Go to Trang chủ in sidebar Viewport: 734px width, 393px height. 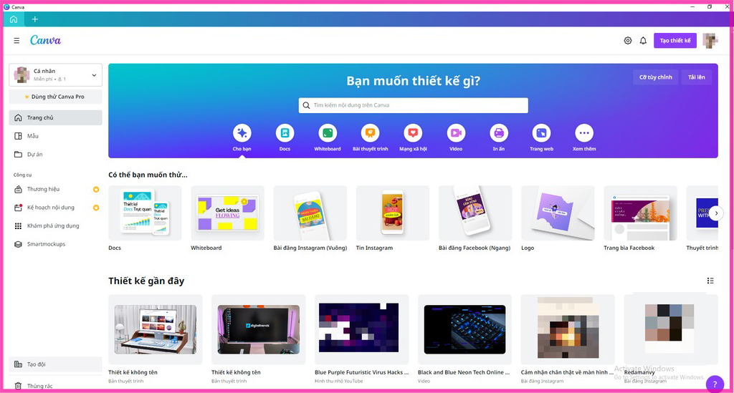(x=56, y=118)
